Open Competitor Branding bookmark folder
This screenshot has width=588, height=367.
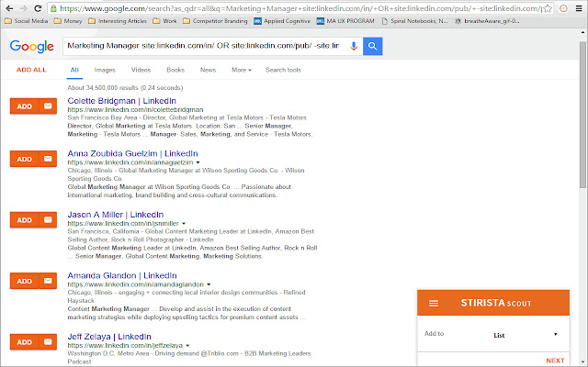point(215,21)
